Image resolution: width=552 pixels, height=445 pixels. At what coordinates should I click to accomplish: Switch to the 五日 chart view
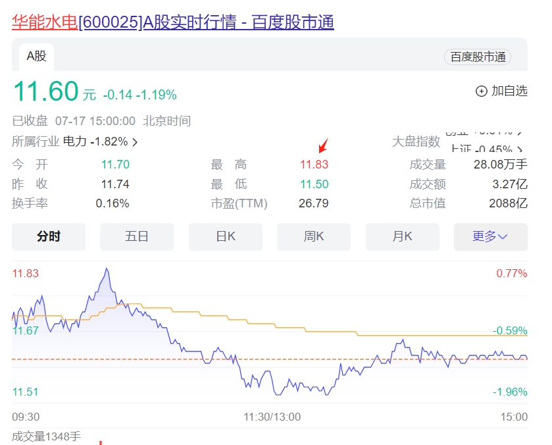click(137, 236)
